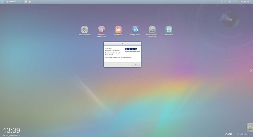Select the third desktop page dot

130,131
